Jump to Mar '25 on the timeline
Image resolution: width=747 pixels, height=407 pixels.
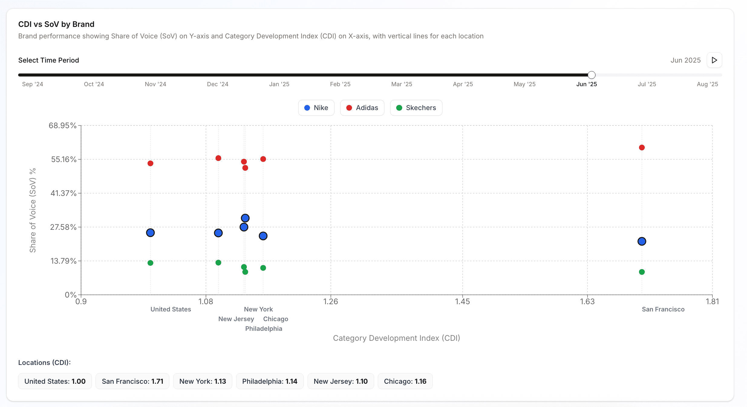pyautogui.click(x=402, y=84)
